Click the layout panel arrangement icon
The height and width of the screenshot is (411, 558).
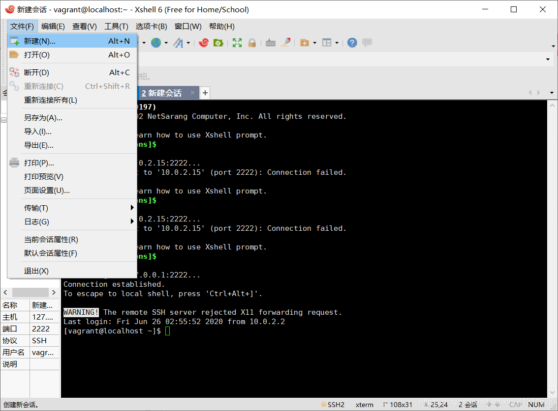[x=327, y=43]
